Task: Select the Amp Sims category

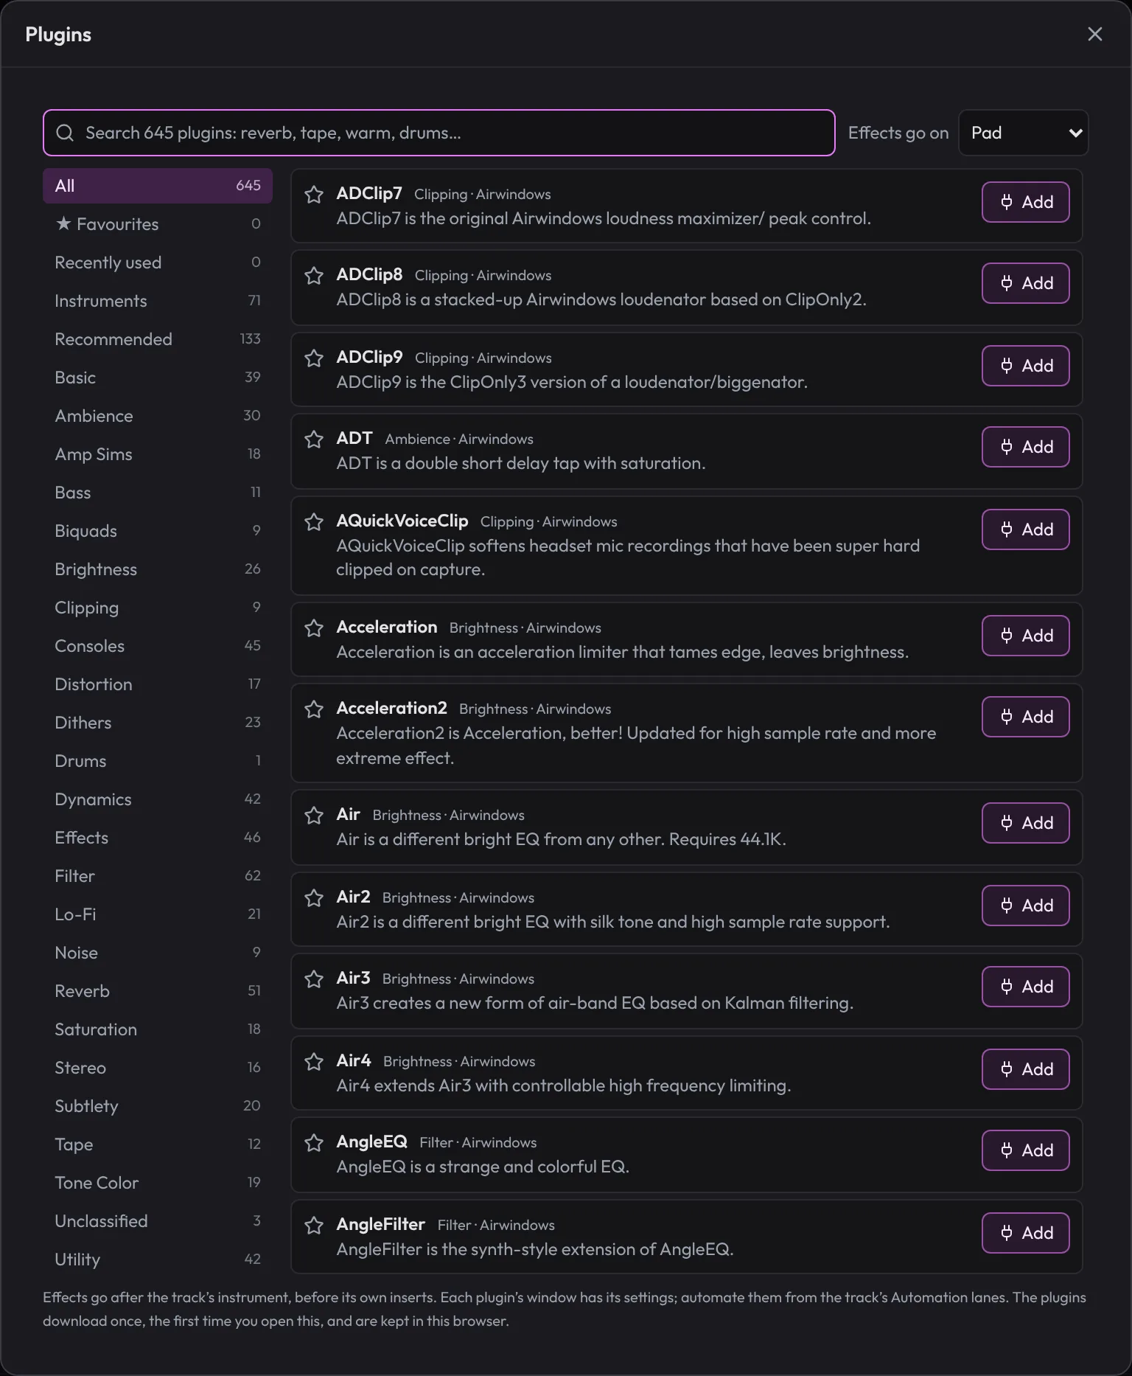Action: pyautogui.click(x=158, y=454)
